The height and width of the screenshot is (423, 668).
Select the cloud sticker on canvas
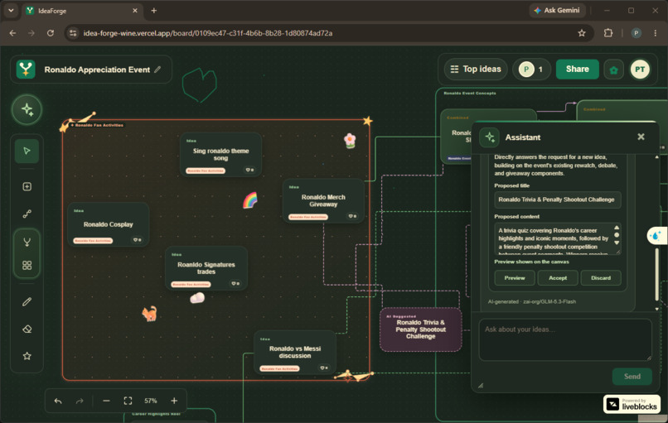[x=197, y=298]
